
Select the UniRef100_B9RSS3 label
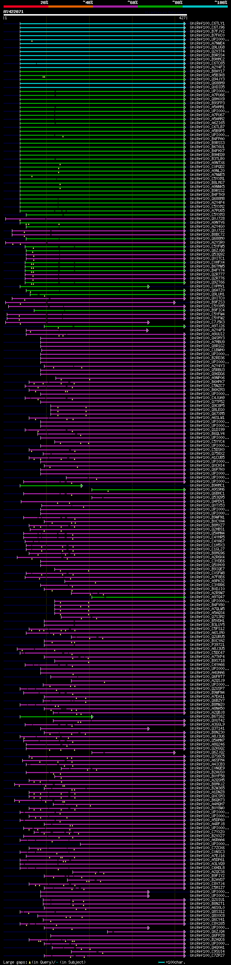(207, 143)
